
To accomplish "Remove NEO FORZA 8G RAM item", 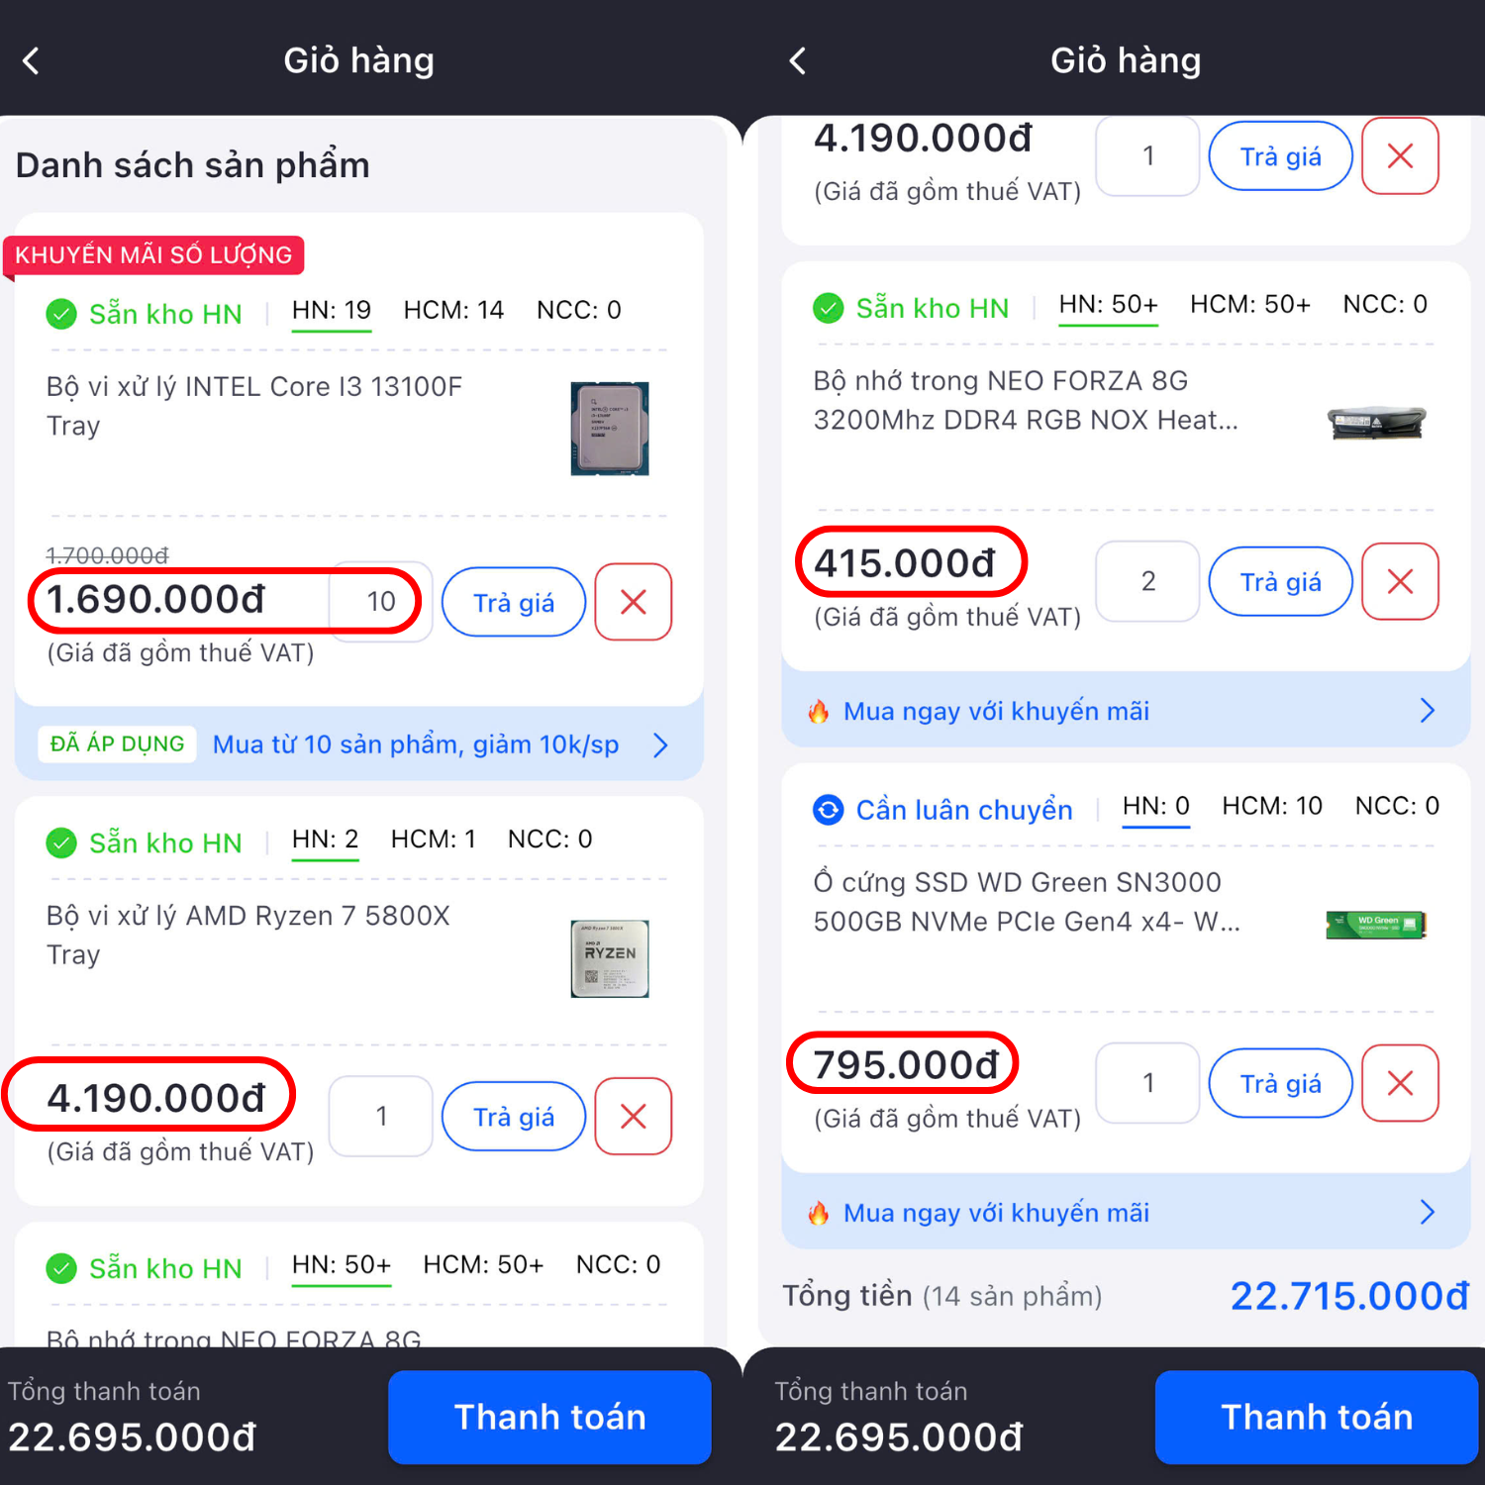I will tap(1399, 582).
